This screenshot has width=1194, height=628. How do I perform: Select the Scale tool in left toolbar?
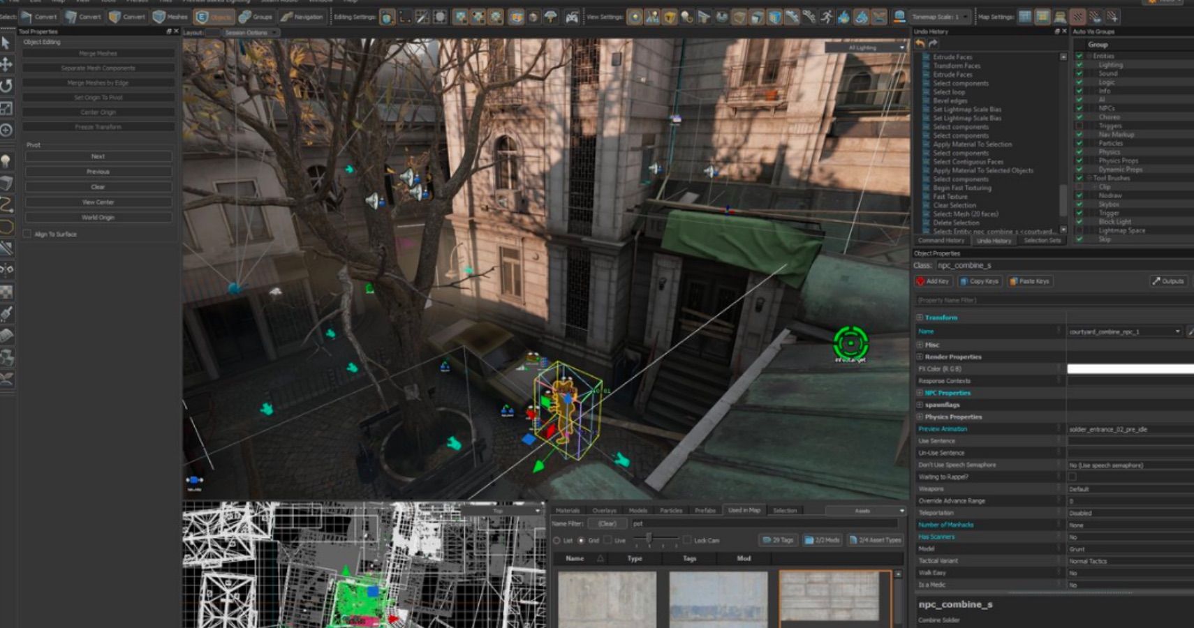coord(6,108)
